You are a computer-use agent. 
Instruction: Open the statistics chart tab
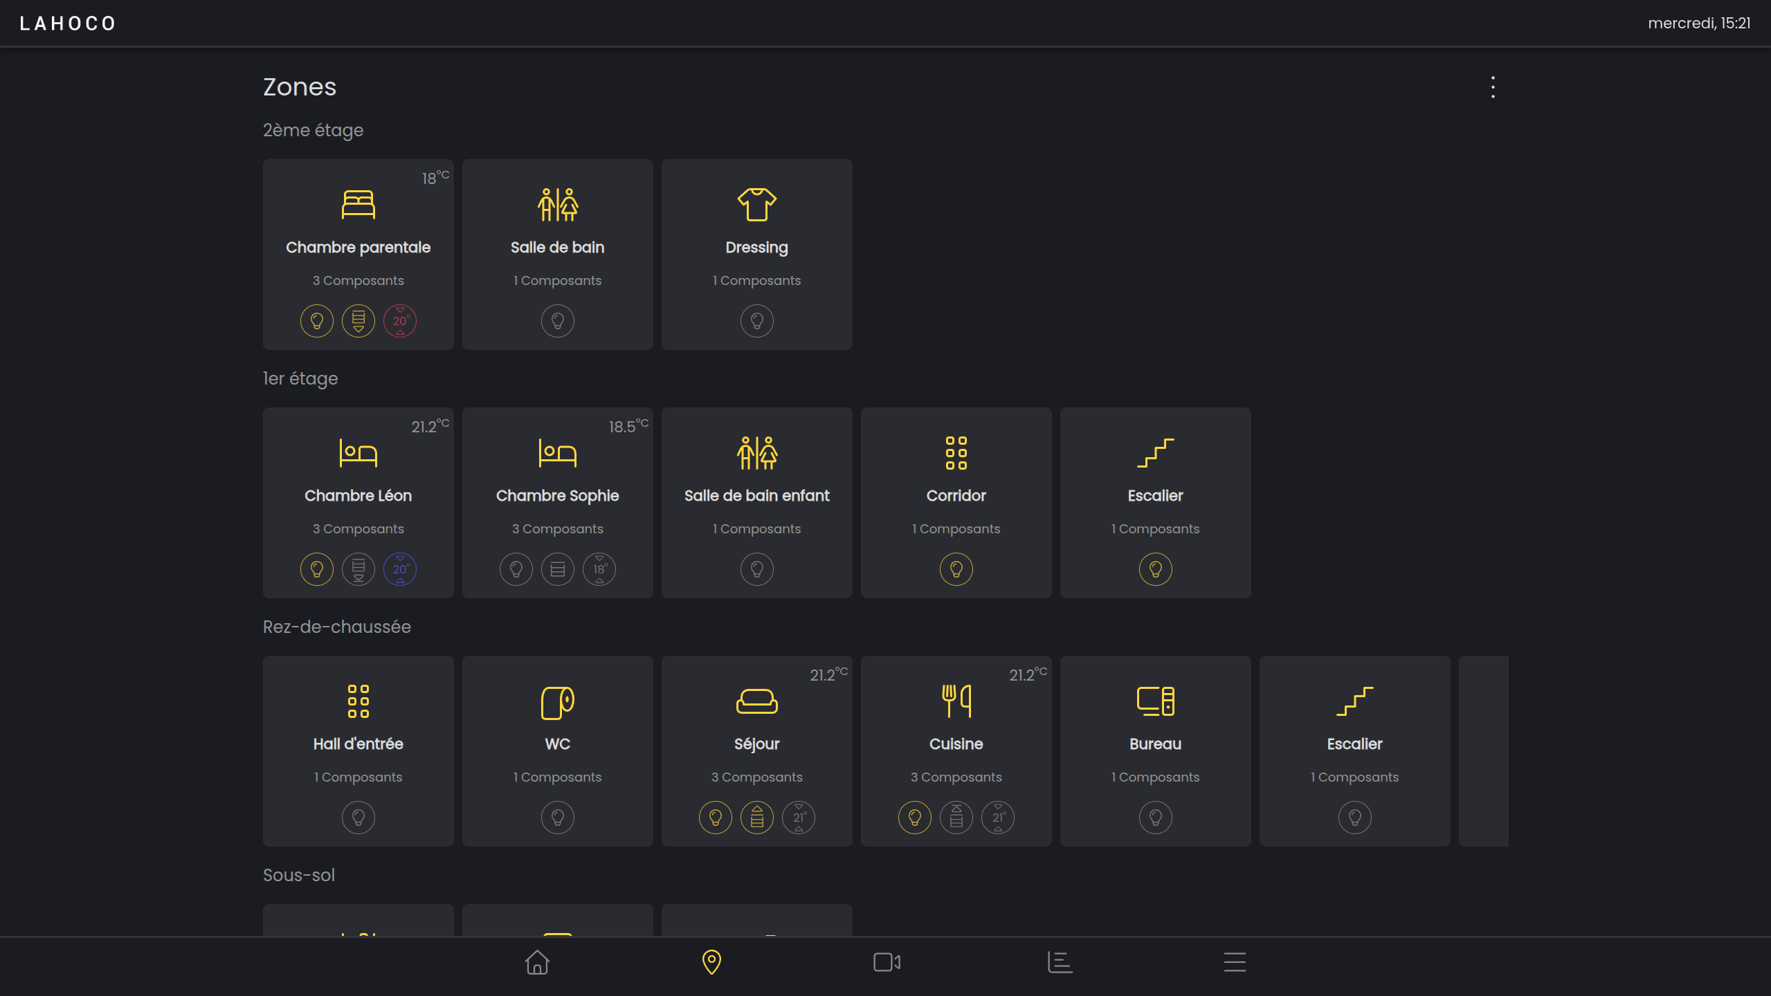(x=1060, y=962)
